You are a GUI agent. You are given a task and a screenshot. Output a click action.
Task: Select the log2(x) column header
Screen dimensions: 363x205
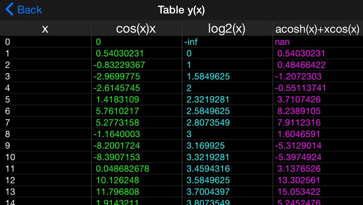(227, 29)
